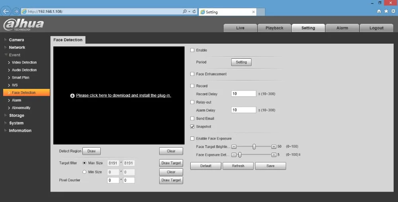Screen dimensions: 398x202
Task: Click Face Target Brightness slider handle
Action: (254, 146)
